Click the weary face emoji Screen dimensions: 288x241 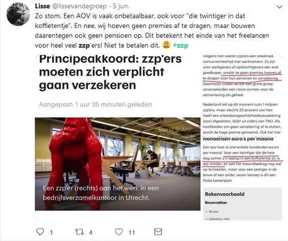tap(166, 45)
